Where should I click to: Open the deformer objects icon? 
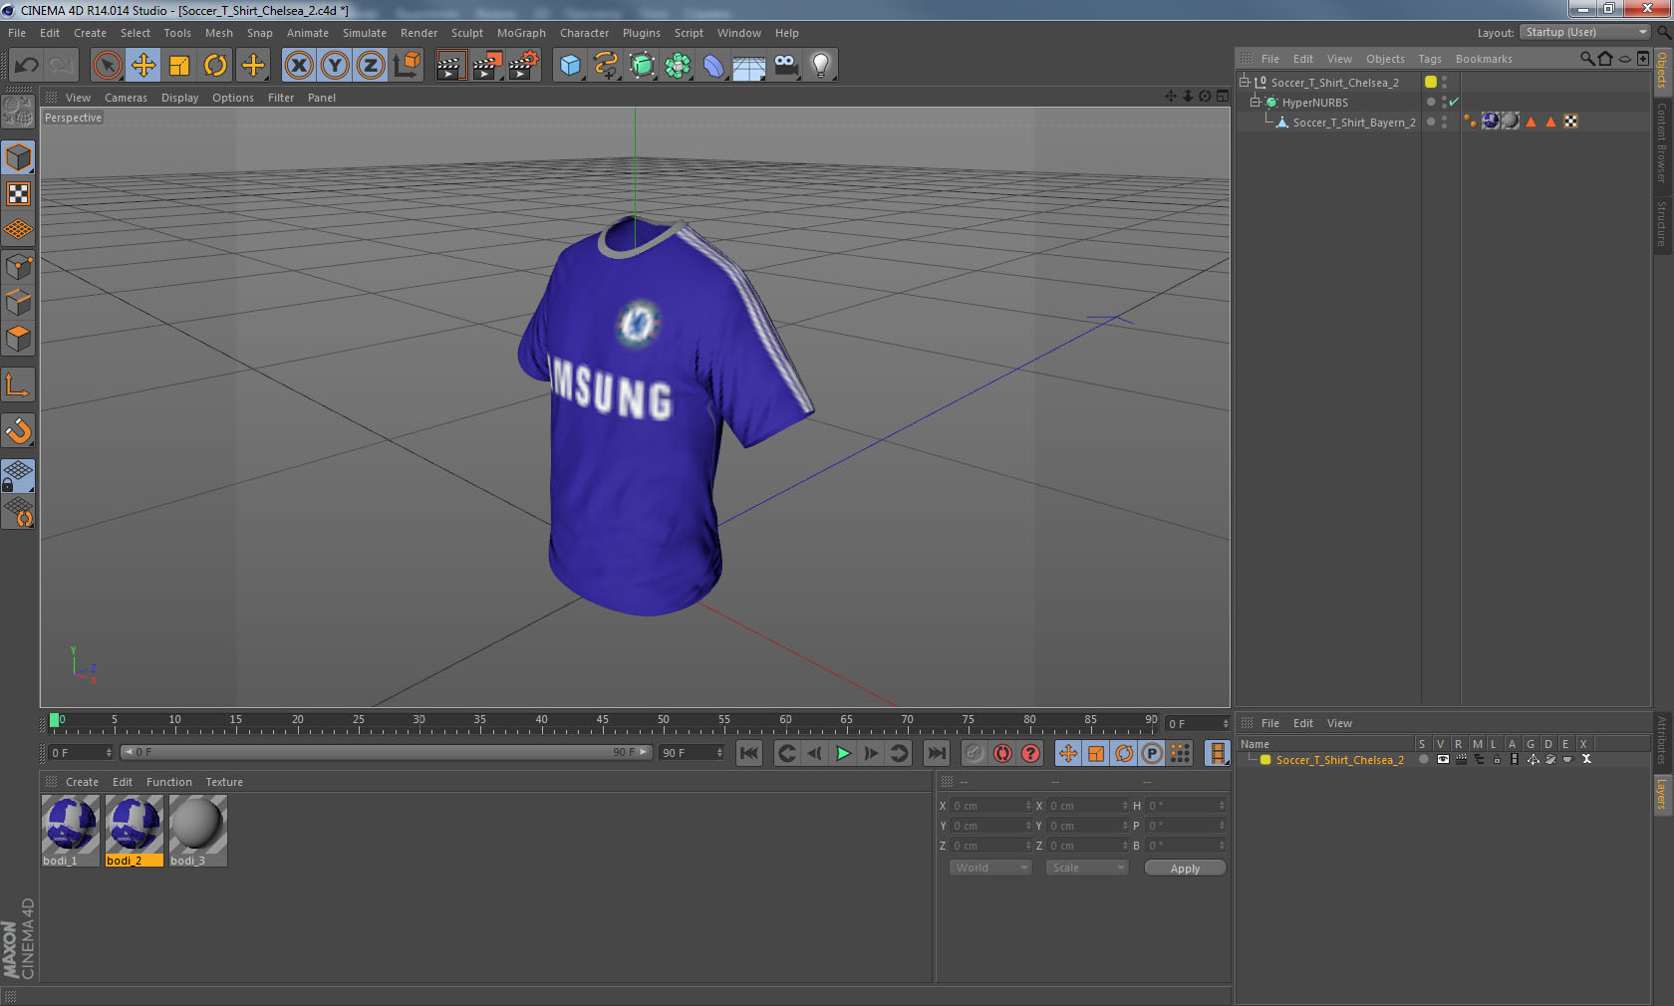coord(714,66)
